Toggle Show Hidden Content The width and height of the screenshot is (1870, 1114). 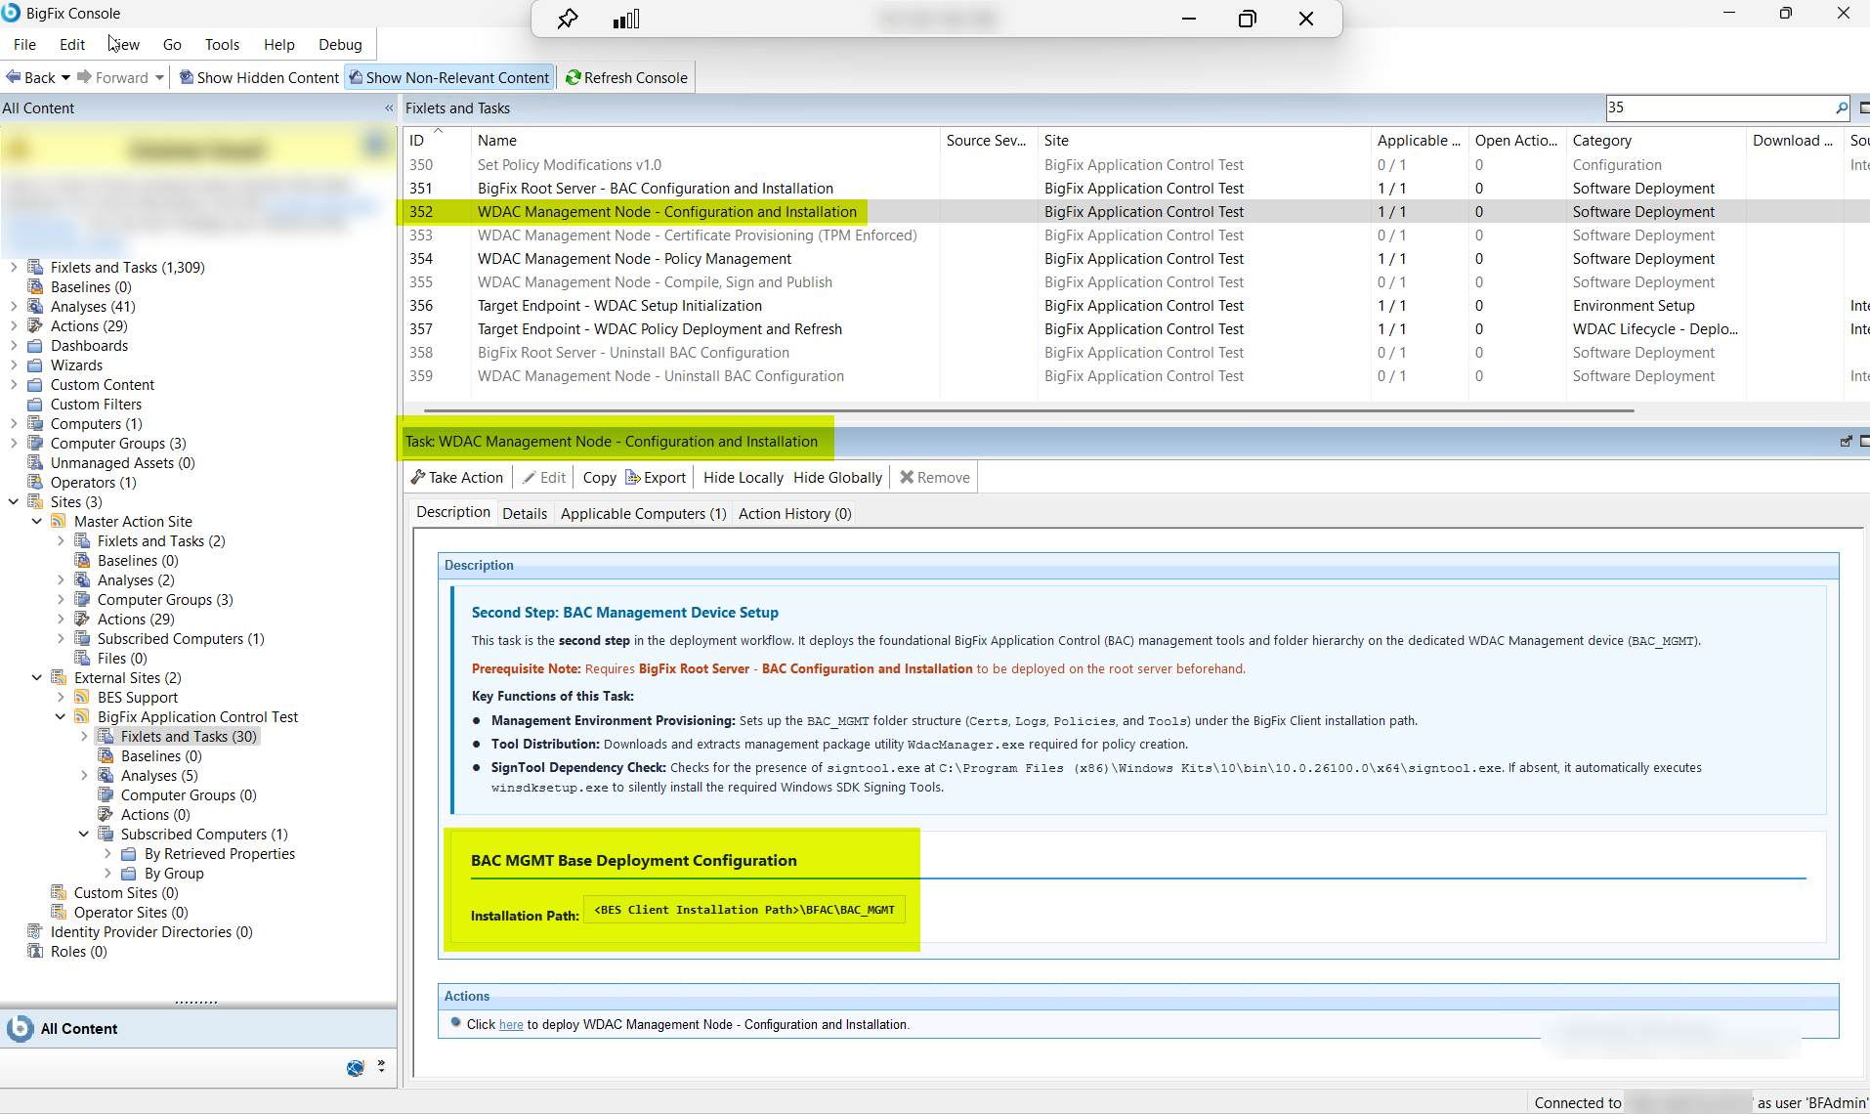coord(259,77)
